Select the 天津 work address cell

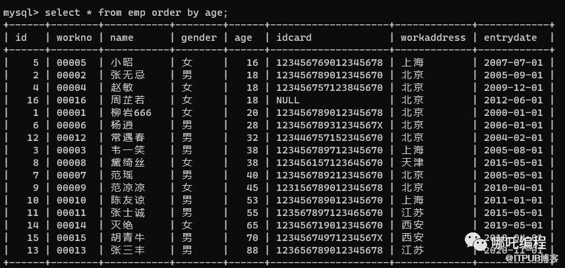(x=412, y=163)
